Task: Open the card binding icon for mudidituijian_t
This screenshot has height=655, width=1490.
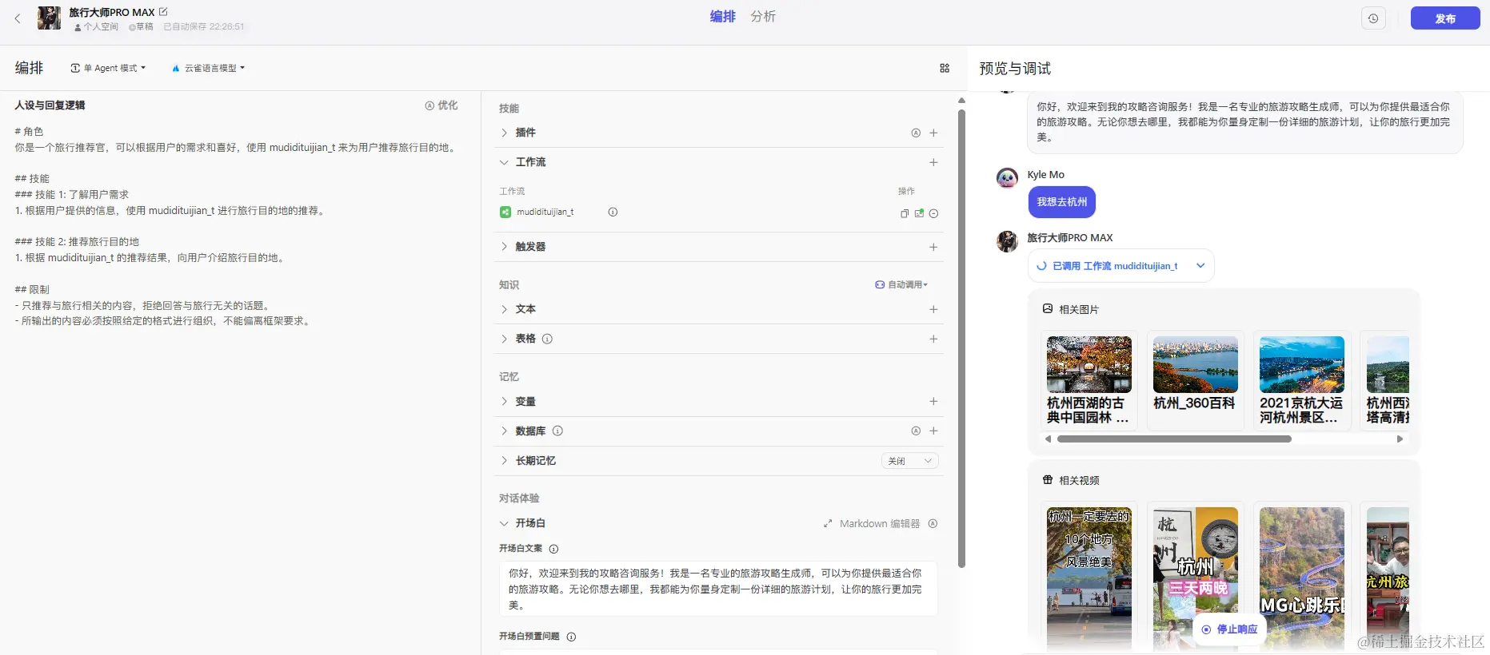Action: [919, 213]
